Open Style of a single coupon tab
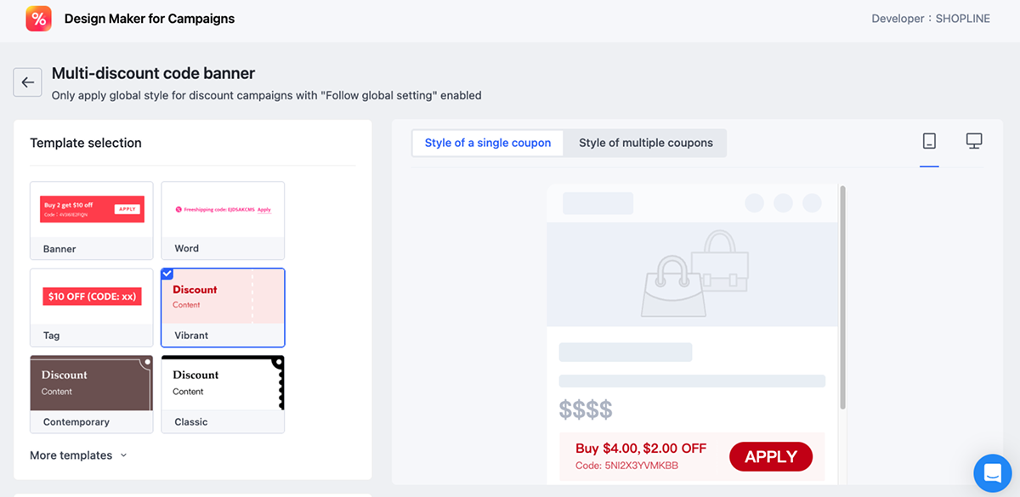The image size is (1020, 497). click(488, 143)
